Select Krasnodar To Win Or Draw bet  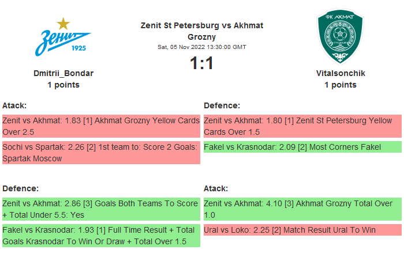click(101, 236)
